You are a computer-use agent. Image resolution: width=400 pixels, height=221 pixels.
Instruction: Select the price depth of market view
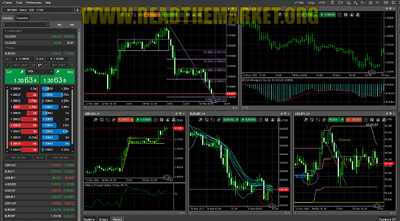point(40,65)
